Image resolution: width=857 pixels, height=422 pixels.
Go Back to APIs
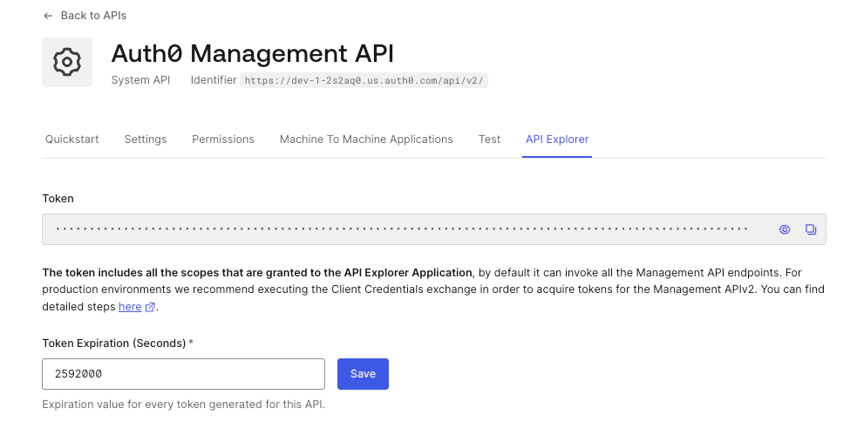click(x=93, y=16)
